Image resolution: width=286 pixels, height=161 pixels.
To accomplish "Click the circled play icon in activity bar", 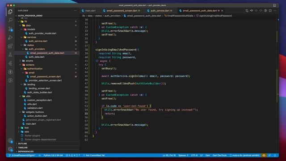I will point(10,80).
